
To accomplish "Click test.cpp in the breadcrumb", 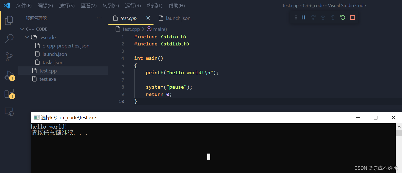I will coord(131,29).
